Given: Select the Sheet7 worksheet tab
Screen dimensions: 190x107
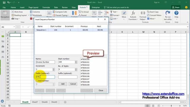Looking at the screenshot, I should point(35,102).
